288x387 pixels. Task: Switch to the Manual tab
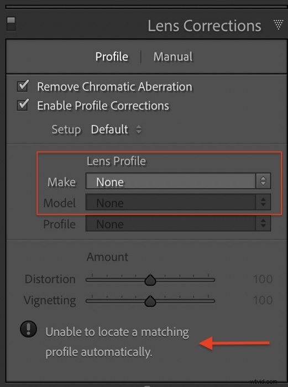(173, 56)
